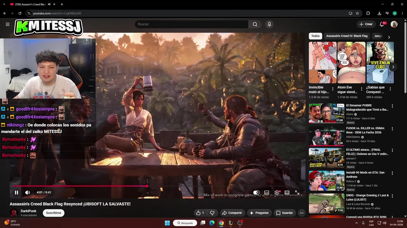Open the Chrome extensions puzzle icon
This screenshot has width=407, height=228.
(368, 13)
